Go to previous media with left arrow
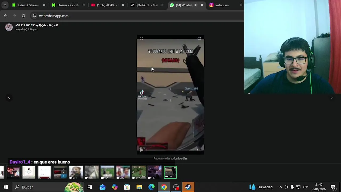This screenshot has width=341, height=192. pos(9,98)
